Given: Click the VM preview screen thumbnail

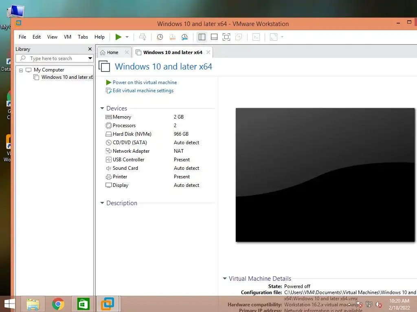Looking at the screenshot, I should pos(325,175).
